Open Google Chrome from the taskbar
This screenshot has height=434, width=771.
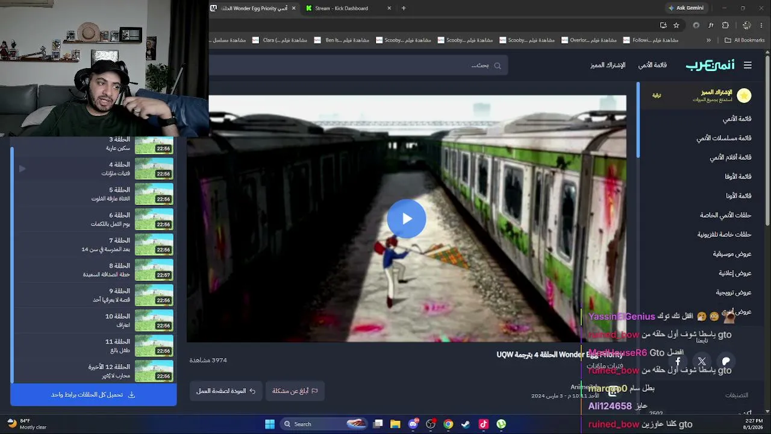(x=448, y=424)
